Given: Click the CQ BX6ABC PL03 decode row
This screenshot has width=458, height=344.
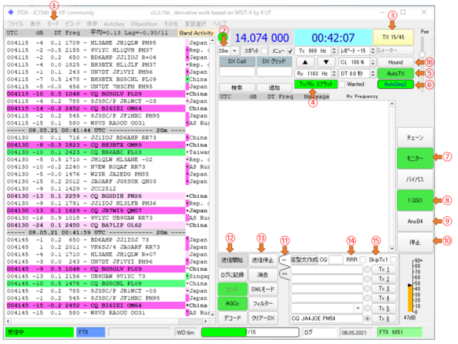Looking at the screenshot, I should pyautogui.click(x=96, y=152).
